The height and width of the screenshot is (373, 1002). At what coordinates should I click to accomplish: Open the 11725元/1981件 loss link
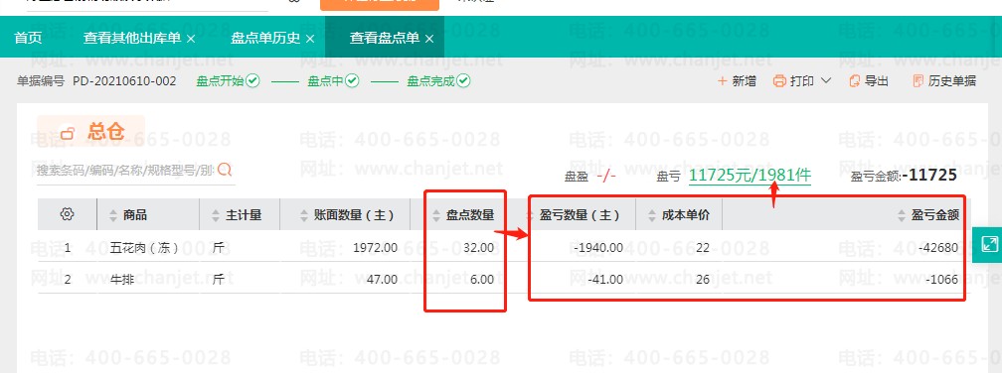point(750,176)
